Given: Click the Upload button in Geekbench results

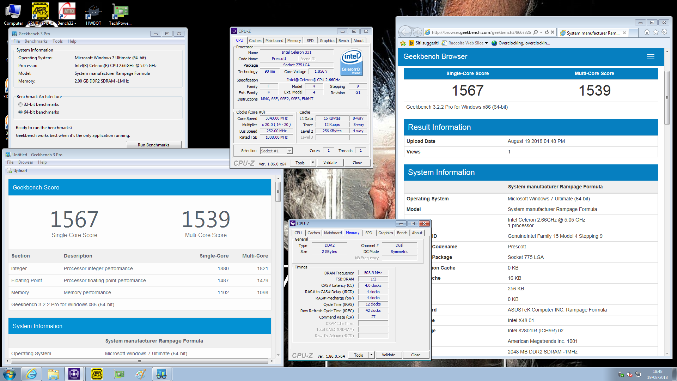Looking at the screenshot, I should click(17, 171).
